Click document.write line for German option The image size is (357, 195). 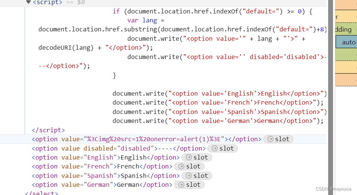tap(218, 121)
